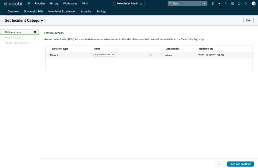The height and width of the screenshot is (168, 258).
Task: Open the chat conversations icon
Action: tap(226, 3)
